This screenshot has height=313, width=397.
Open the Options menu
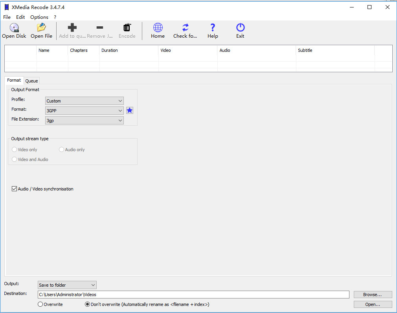tap(39, 17)
